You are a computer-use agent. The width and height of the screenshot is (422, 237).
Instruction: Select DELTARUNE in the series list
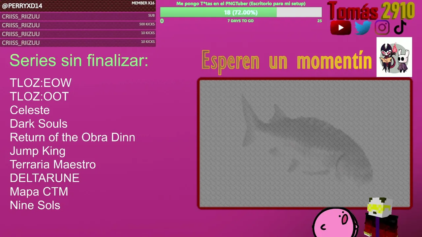tap(45, 178)
